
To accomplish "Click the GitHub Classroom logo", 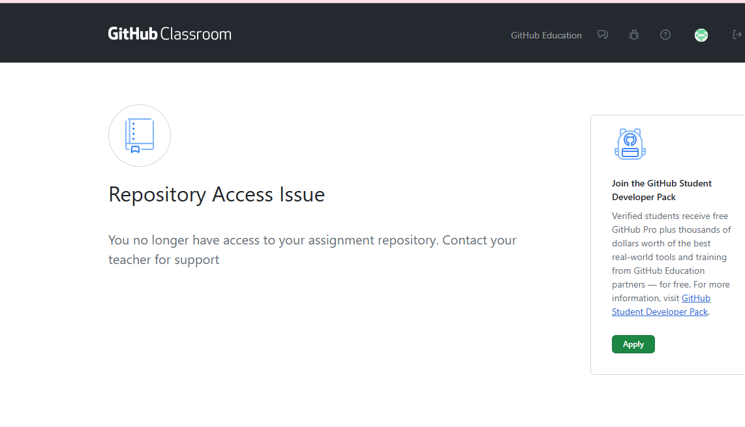I will pos(170,34).
